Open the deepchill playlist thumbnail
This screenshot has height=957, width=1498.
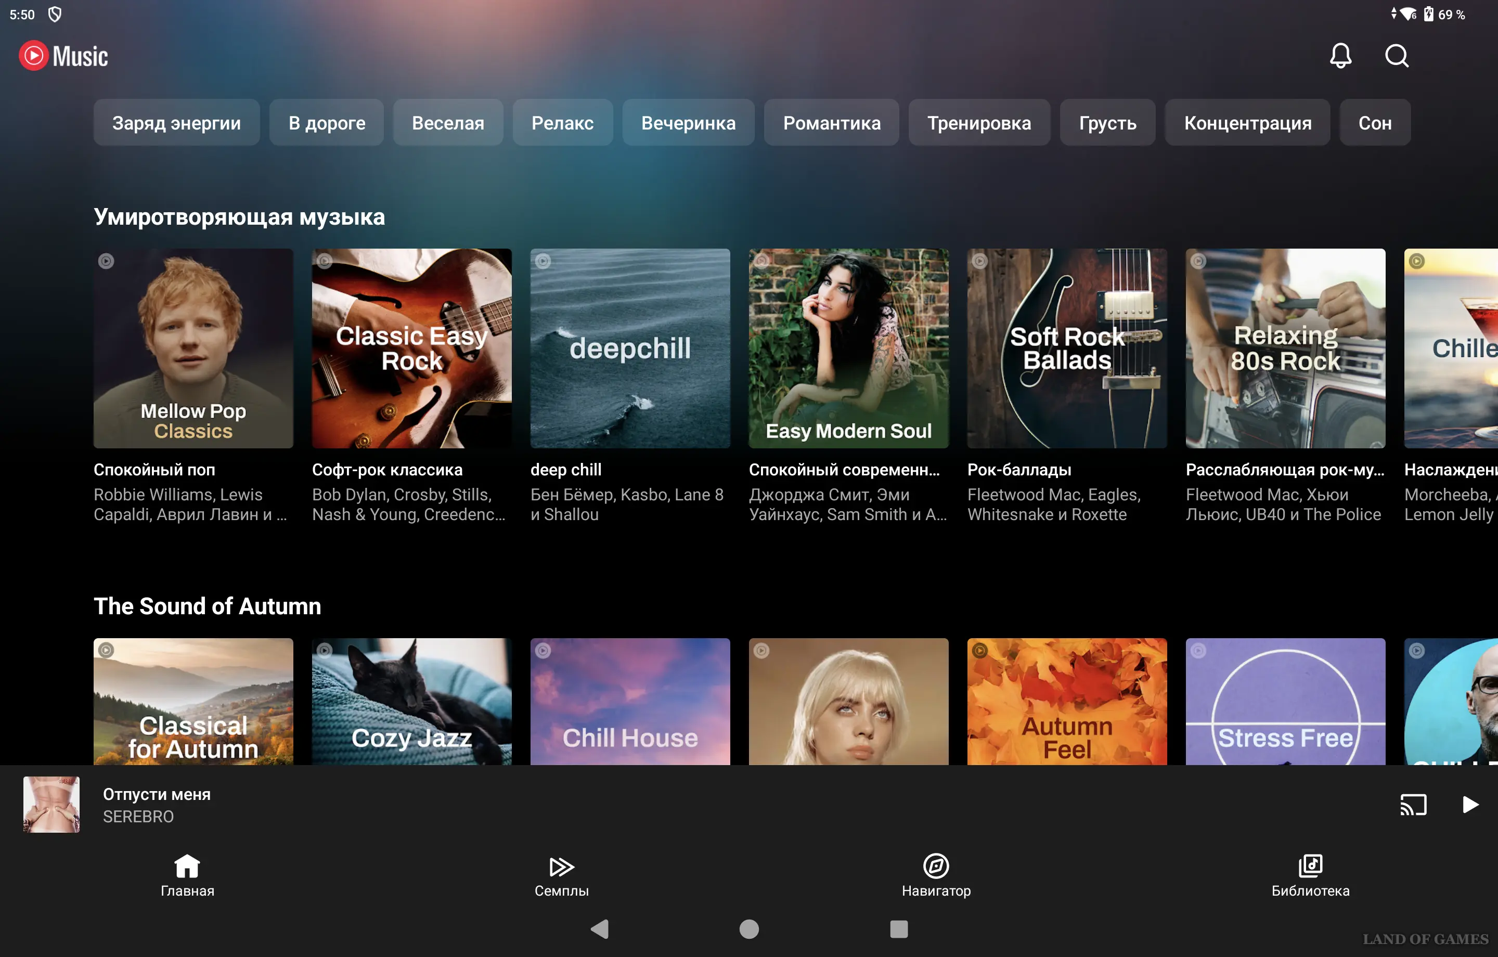629,348
